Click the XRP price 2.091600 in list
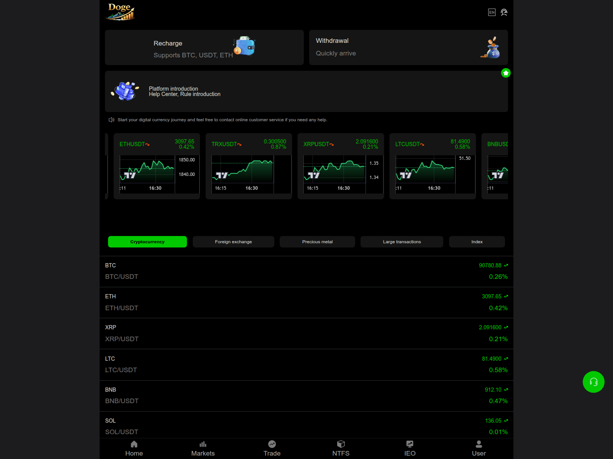 [x=490, y=327]
